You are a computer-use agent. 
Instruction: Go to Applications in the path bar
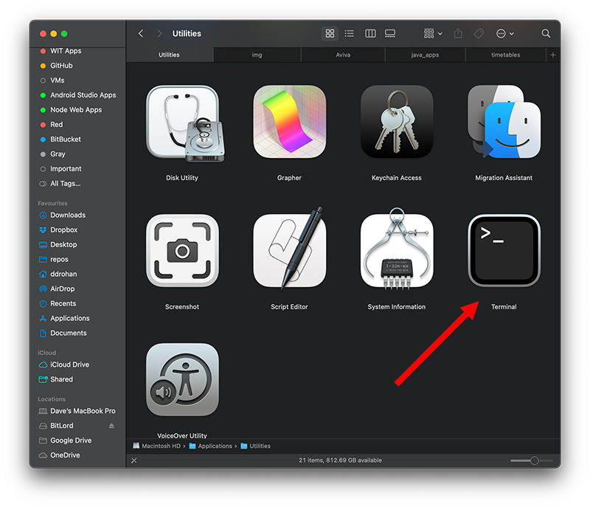coord(215,446)
